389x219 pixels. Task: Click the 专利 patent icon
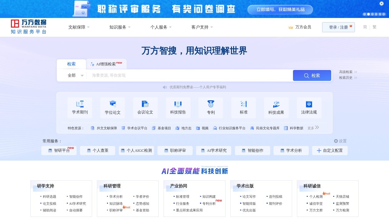[x=211, y=107]
